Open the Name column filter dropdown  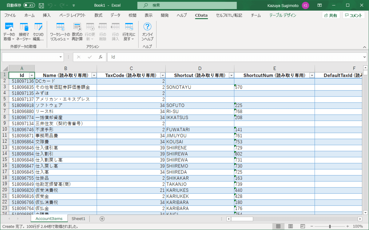94,75
